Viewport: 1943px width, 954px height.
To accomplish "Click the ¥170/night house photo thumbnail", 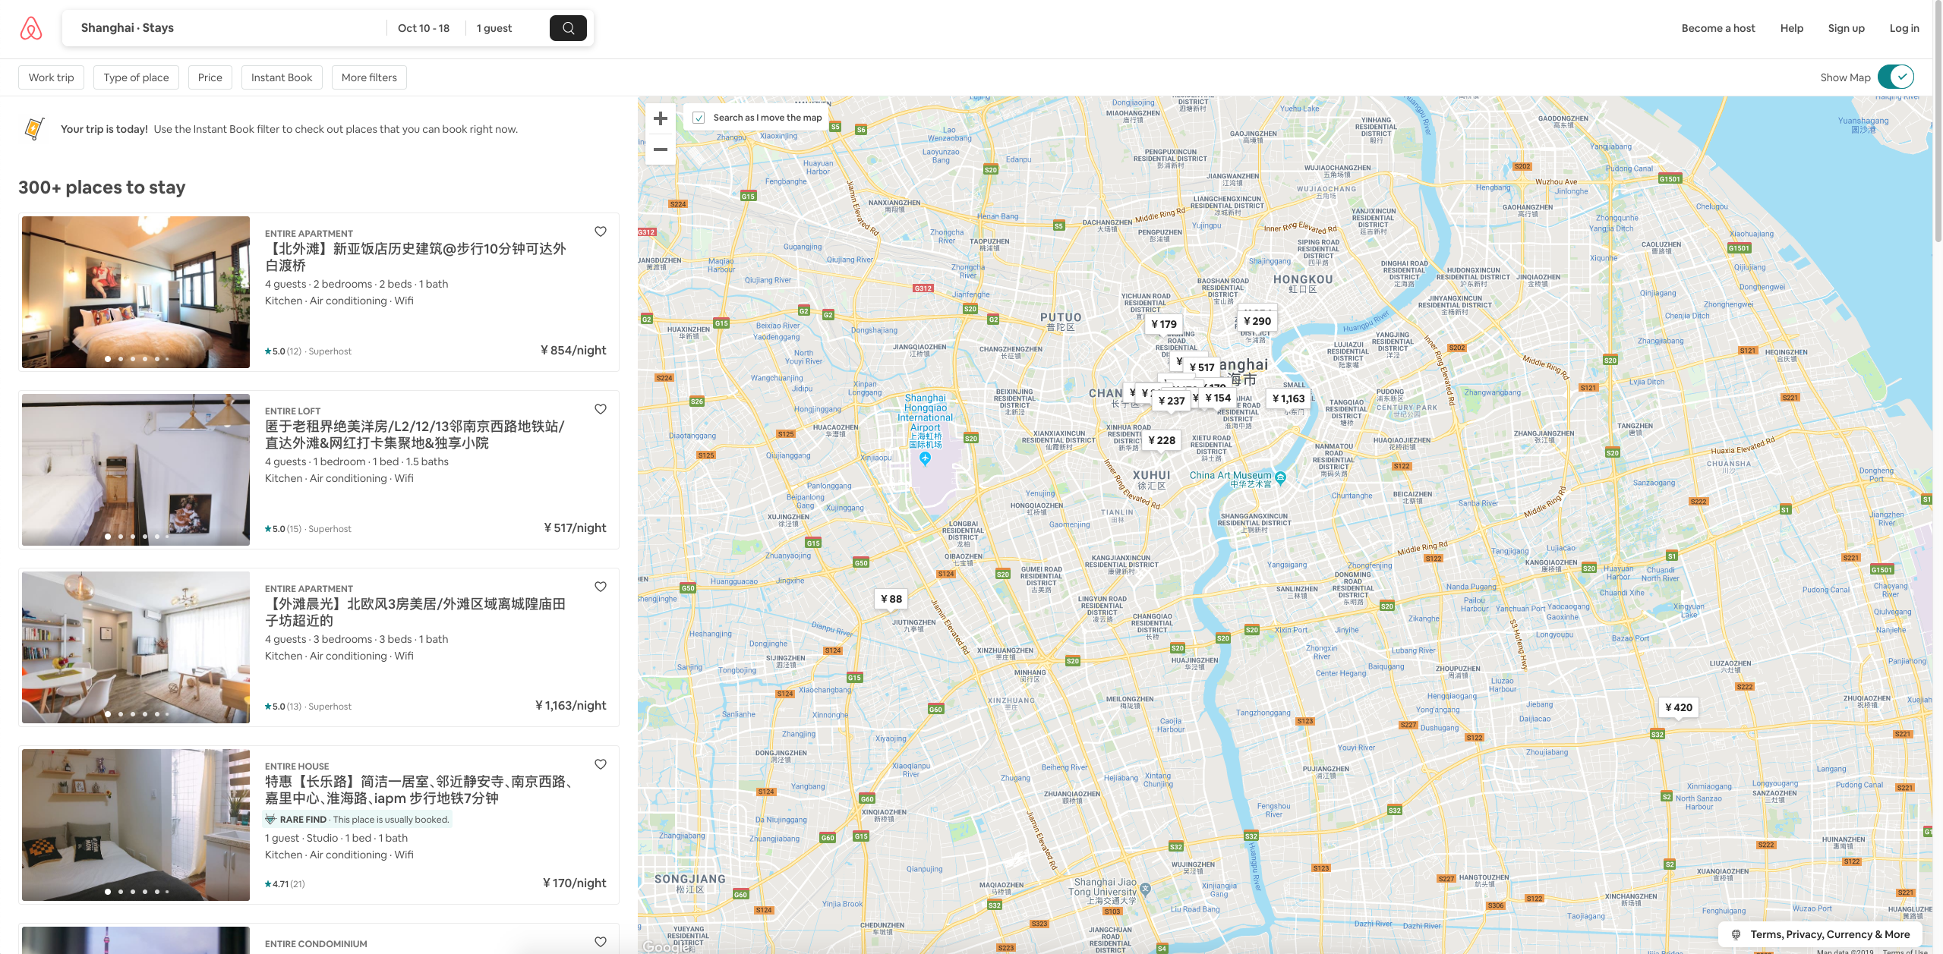I will [x=136, y=825].
